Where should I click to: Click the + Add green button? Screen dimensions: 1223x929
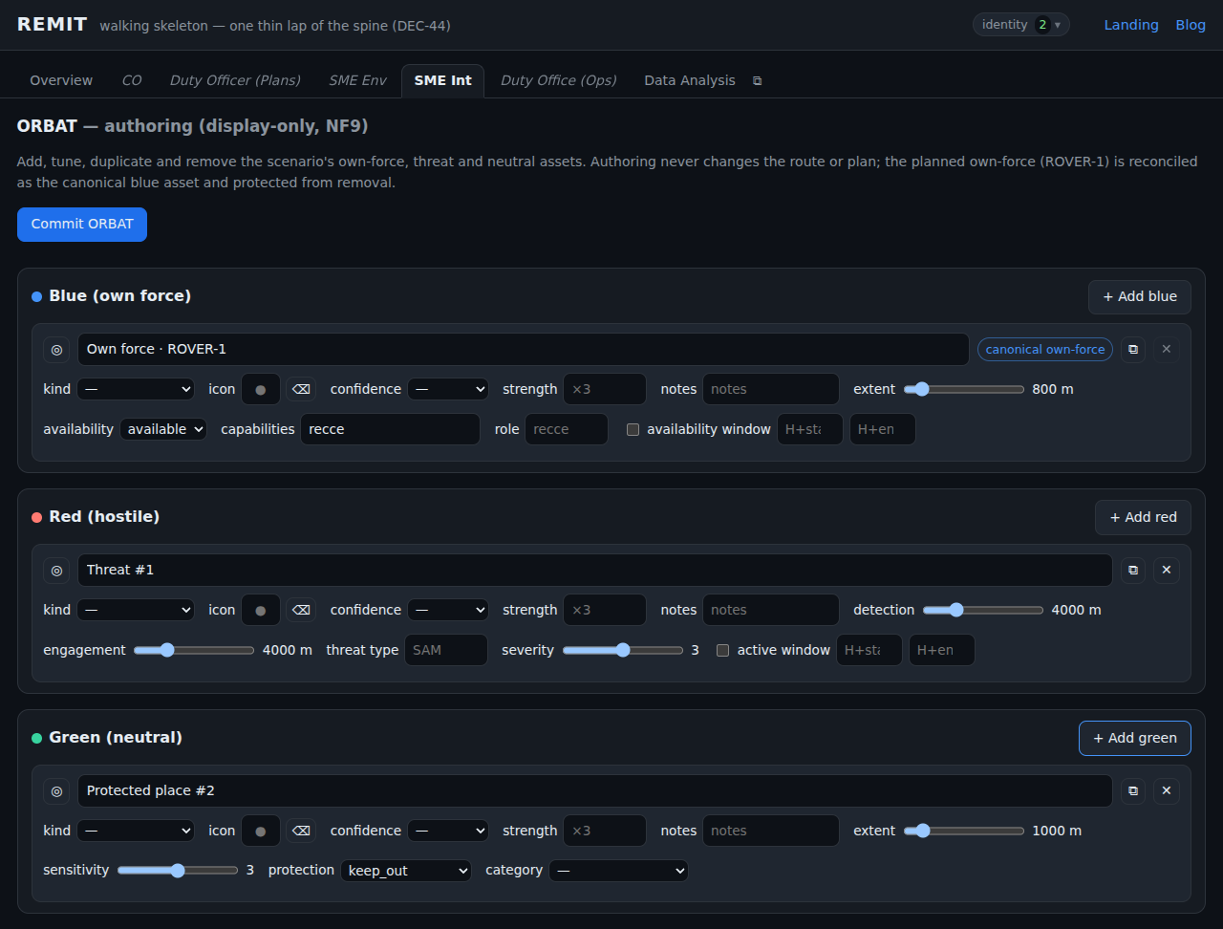pos(1135,739)
